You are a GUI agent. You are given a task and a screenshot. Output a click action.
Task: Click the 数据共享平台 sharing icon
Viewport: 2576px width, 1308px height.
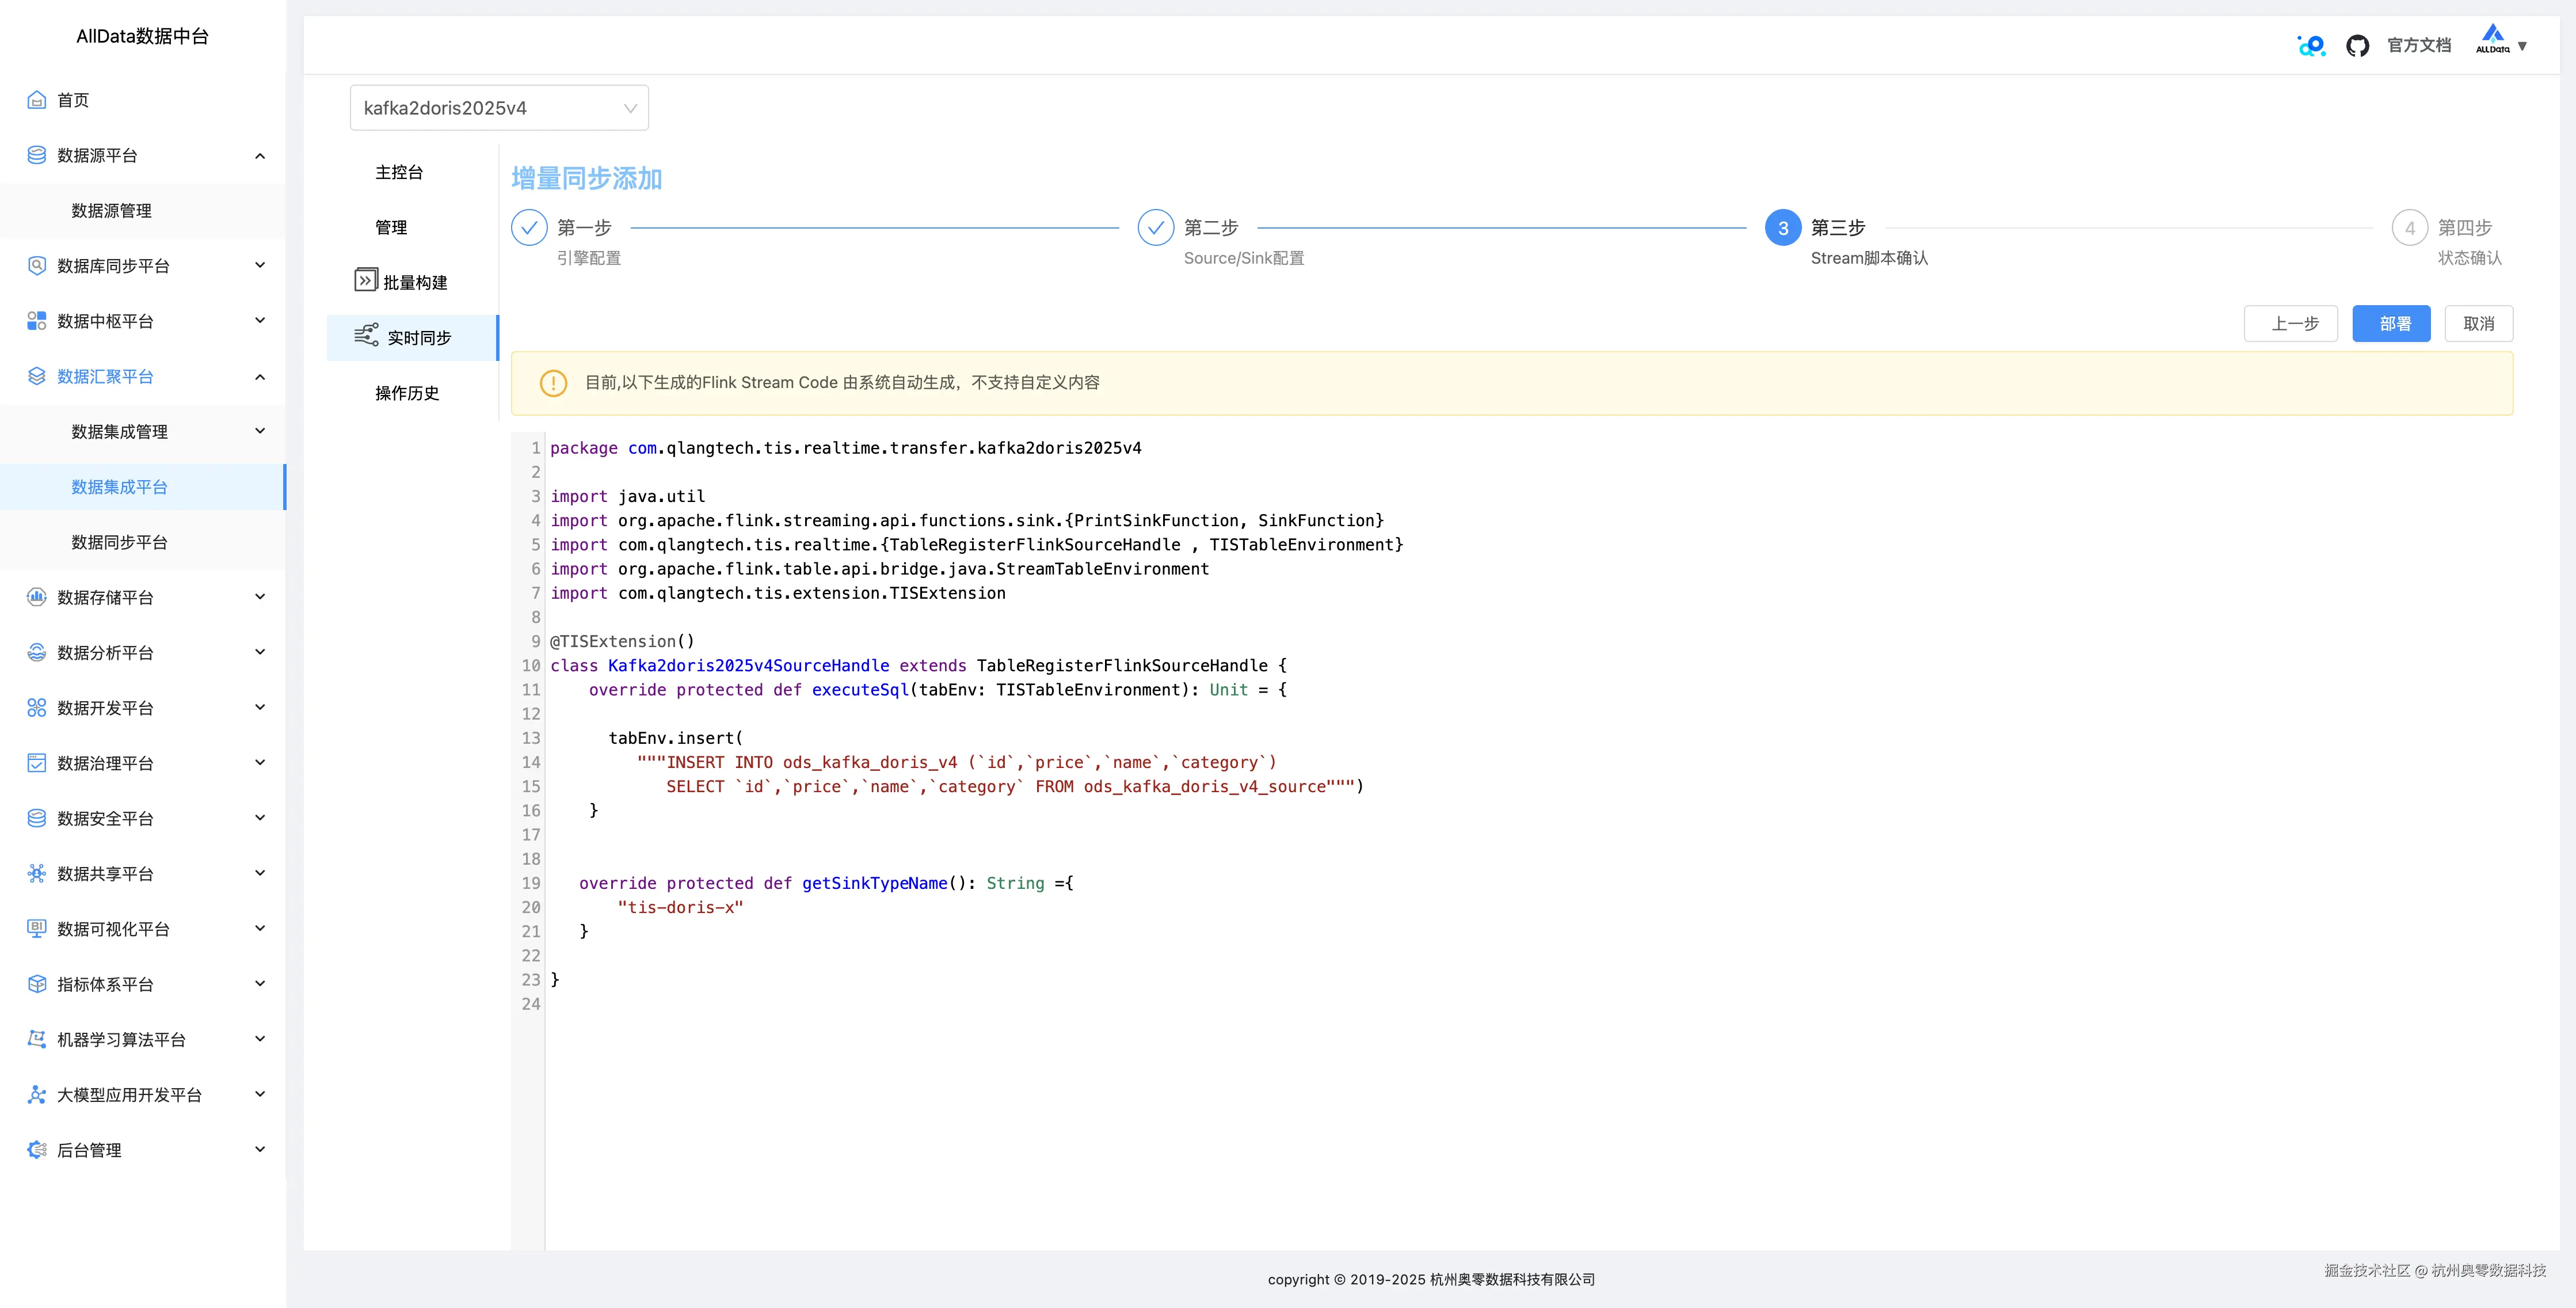click(37, 874)
